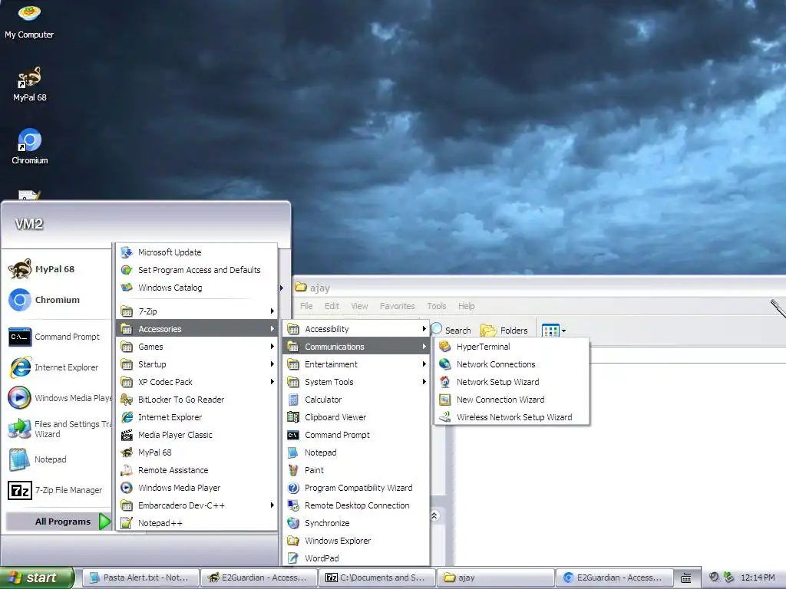Click the Windows Explorer icon in Accessories
Screen dimensions: 786x589
click(293, 541)
